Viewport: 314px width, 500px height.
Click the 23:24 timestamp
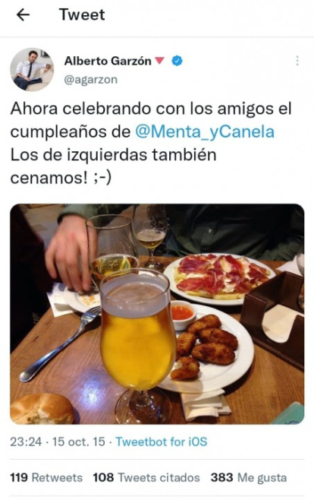click(x=26, y=441)
